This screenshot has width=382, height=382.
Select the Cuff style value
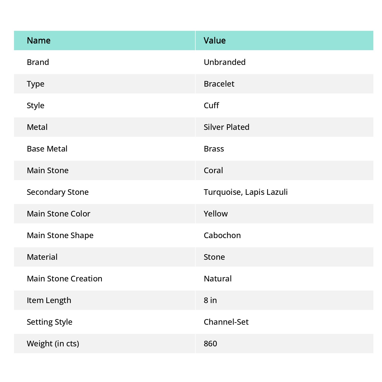pyautogui.click(x=211, y=105)
